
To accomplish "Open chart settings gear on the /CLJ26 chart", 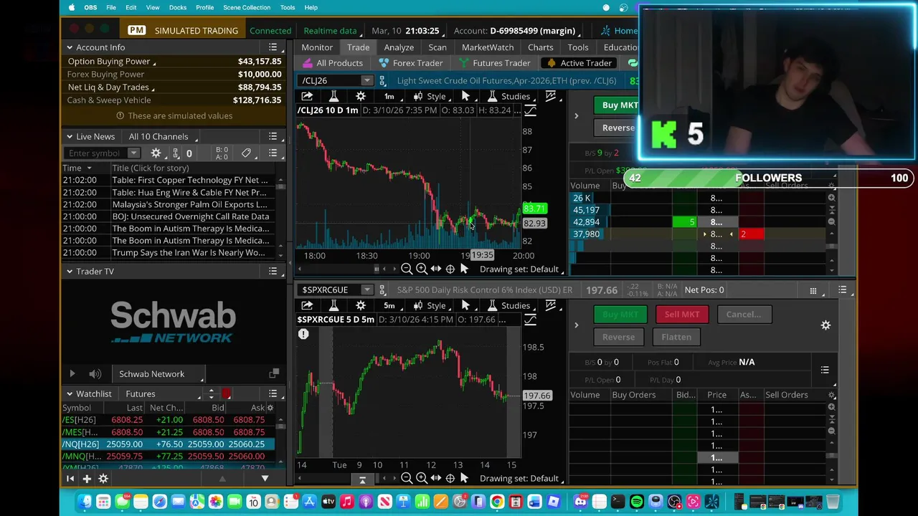I will click(x=361, y=96).
